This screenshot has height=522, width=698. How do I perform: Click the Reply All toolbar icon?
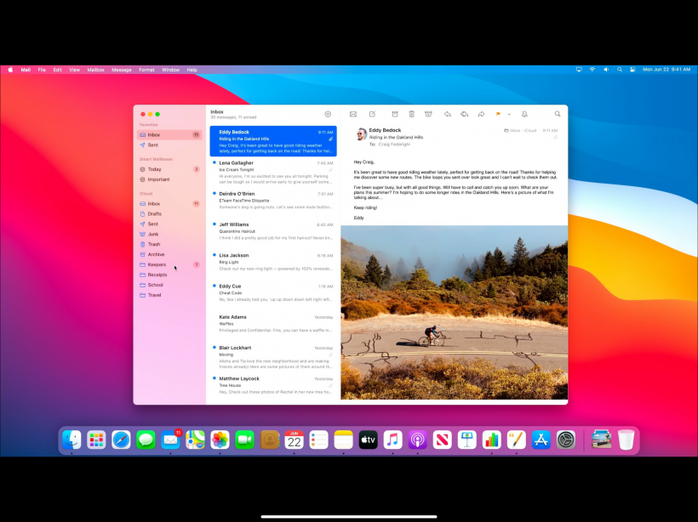(x=464, y=114)
